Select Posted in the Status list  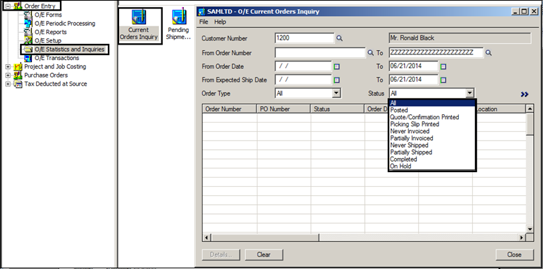point(432,110)
